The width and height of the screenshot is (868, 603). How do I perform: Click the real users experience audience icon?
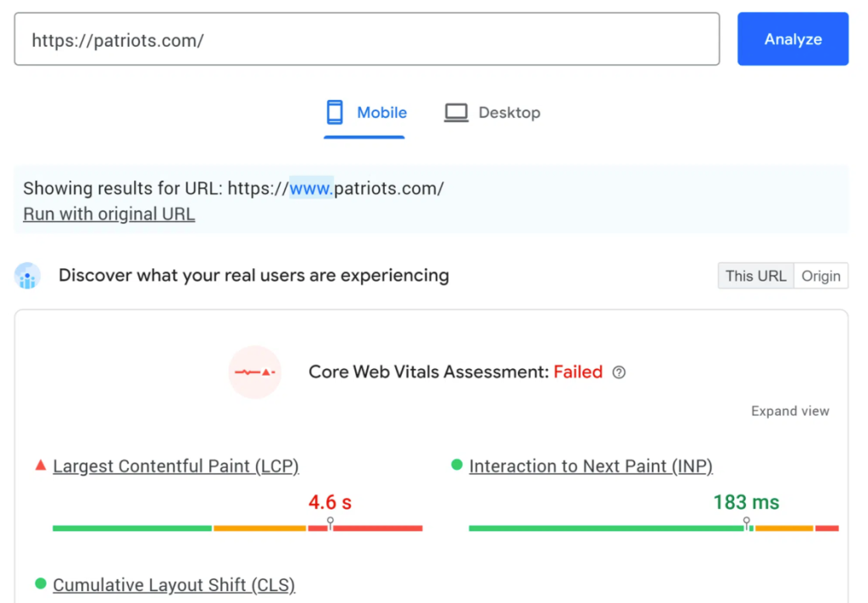click(x=28, y=275)
